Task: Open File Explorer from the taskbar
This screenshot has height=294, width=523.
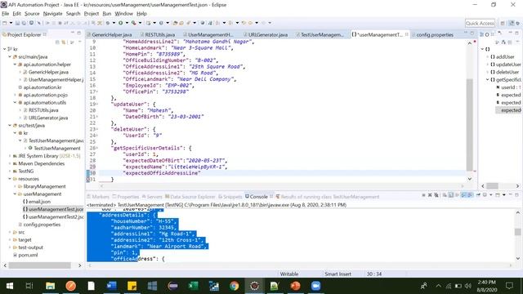Action: (50, 286)
